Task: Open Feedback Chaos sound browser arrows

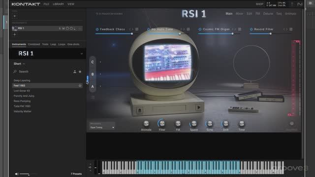Action: coord(131,29)
